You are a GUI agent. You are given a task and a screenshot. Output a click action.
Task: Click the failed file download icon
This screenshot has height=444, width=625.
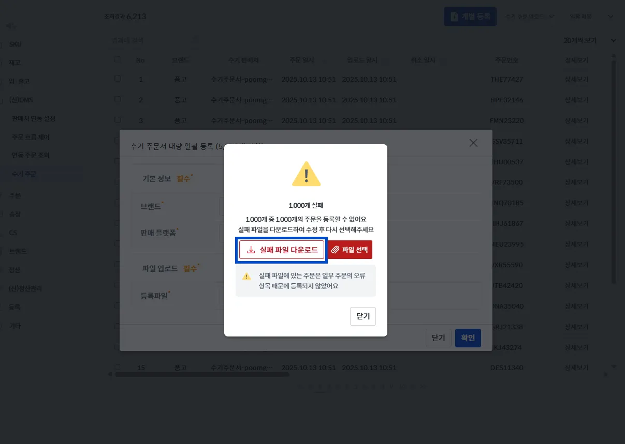pyautogui.click(x=251, y=250)
